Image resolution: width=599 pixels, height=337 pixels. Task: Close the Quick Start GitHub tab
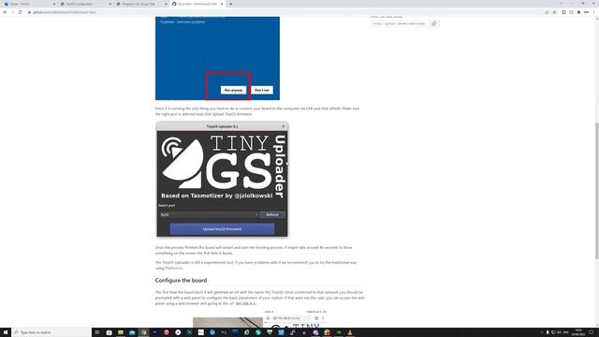click(222, 4)
